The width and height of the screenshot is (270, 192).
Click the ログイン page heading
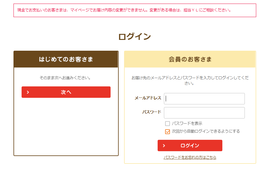point(135,37)
